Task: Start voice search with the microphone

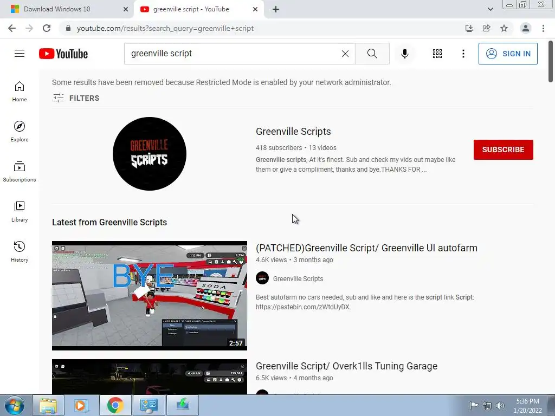Action: [404, 54]
